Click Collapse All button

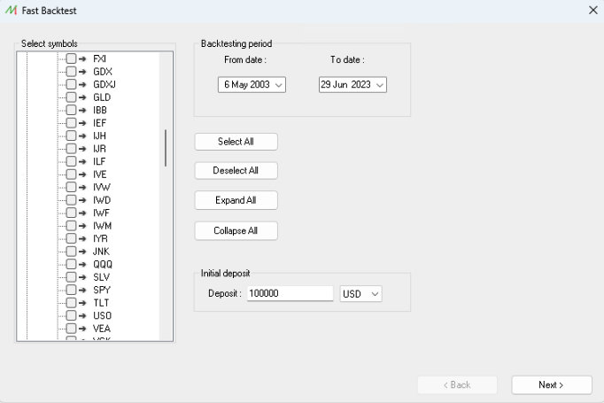236,230
